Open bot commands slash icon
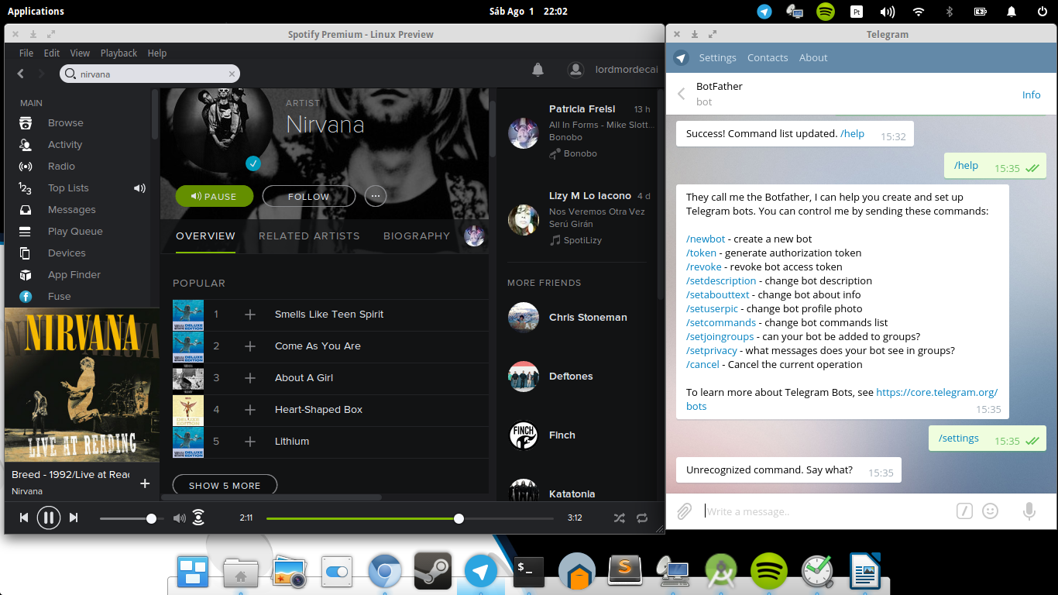Image resolution: width=1058 pixels, height=595 pixels. click(x=964, y=511)
